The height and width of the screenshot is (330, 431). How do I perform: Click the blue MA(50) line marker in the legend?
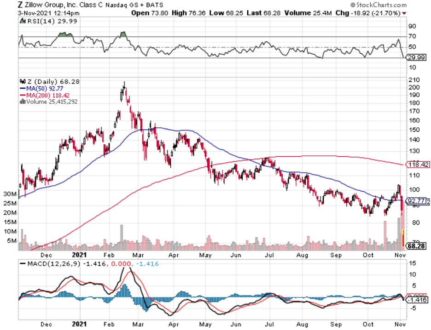click(22, 88)
